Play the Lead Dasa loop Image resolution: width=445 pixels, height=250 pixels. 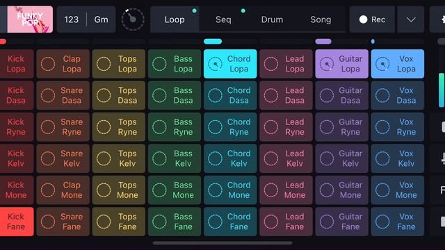pos(286,95)
